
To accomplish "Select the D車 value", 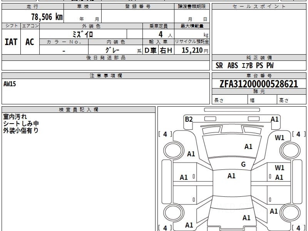I will pyautogui.click(x=151, y=50).
